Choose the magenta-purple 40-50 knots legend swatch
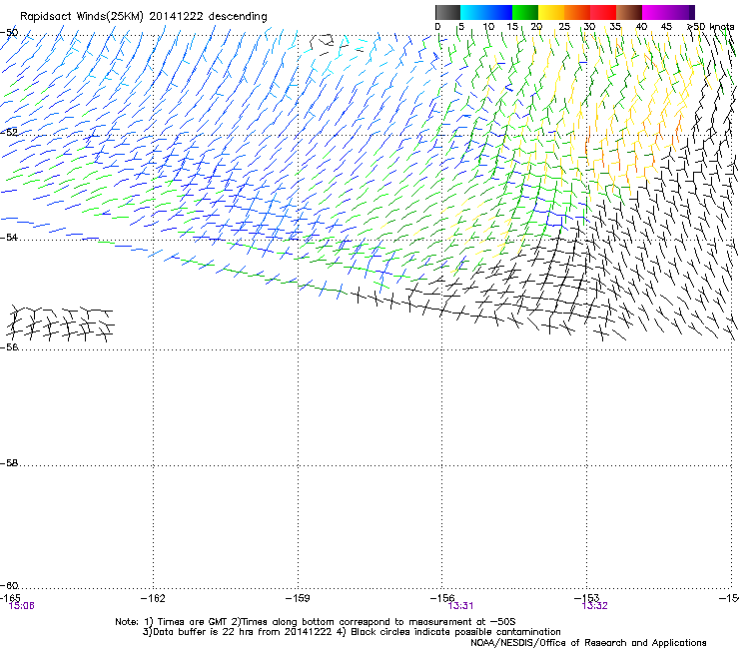The image size is (739, 649). [668, 12]
